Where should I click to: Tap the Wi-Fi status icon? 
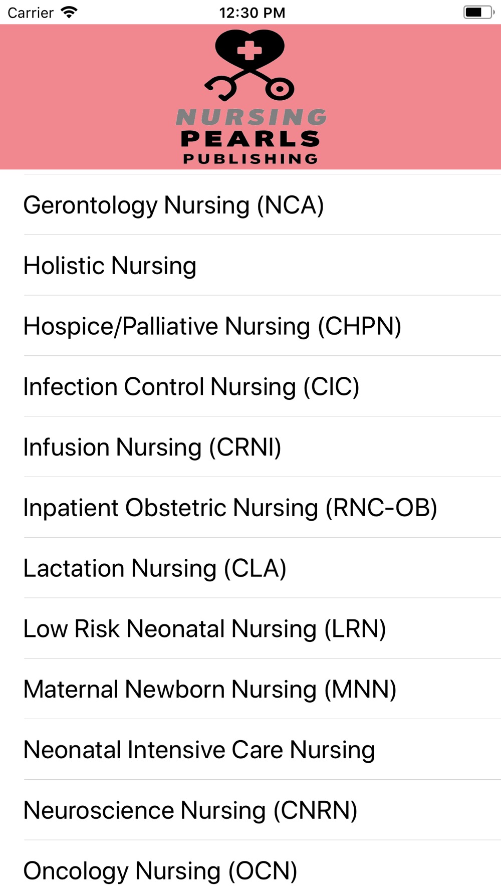click(x=69, y=13)
